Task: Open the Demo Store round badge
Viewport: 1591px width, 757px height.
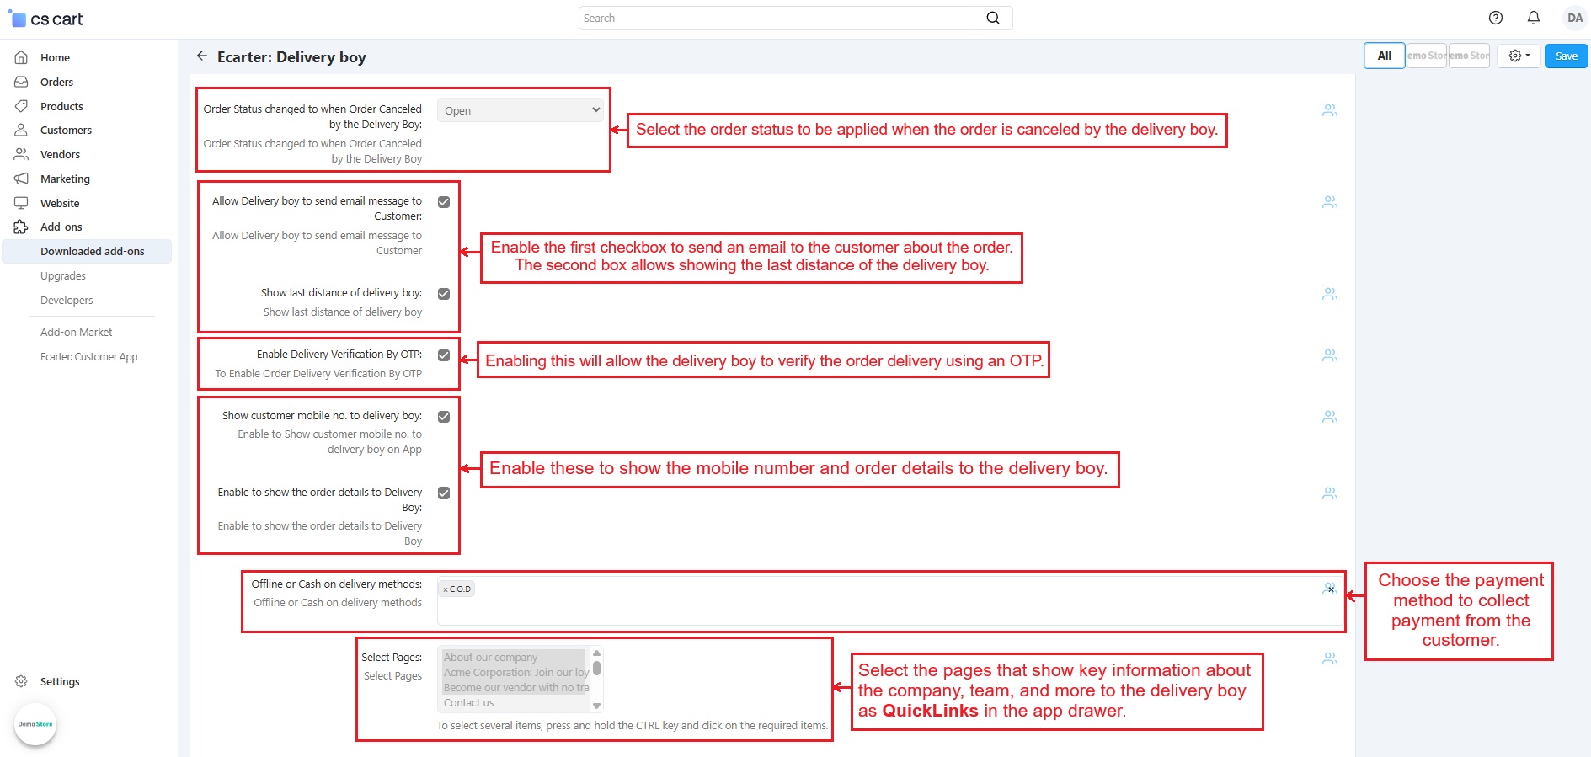Action: (x=35, y=724)
